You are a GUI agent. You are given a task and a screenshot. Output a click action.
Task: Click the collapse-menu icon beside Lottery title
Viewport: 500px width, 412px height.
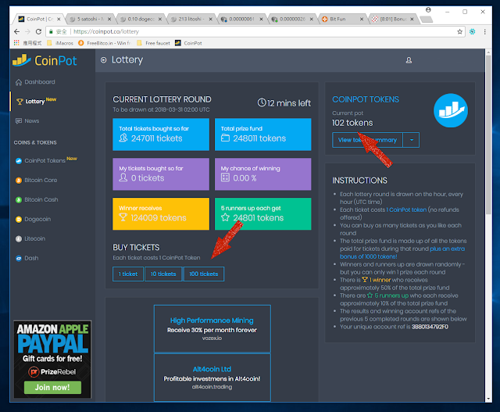click(103, 60)
